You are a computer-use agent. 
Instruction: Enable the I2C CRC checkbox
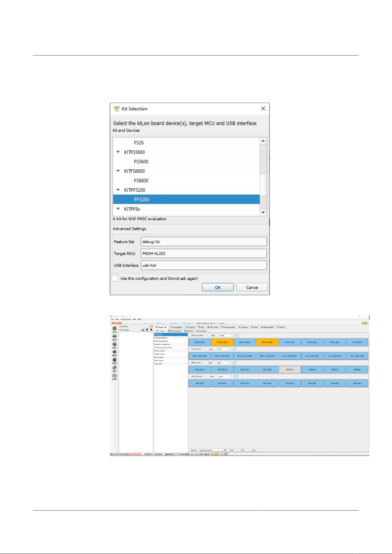click(x=180, y=323)
